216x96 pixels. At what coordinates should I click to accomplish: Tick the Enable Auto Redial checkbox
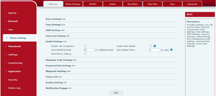pos(150,46)
